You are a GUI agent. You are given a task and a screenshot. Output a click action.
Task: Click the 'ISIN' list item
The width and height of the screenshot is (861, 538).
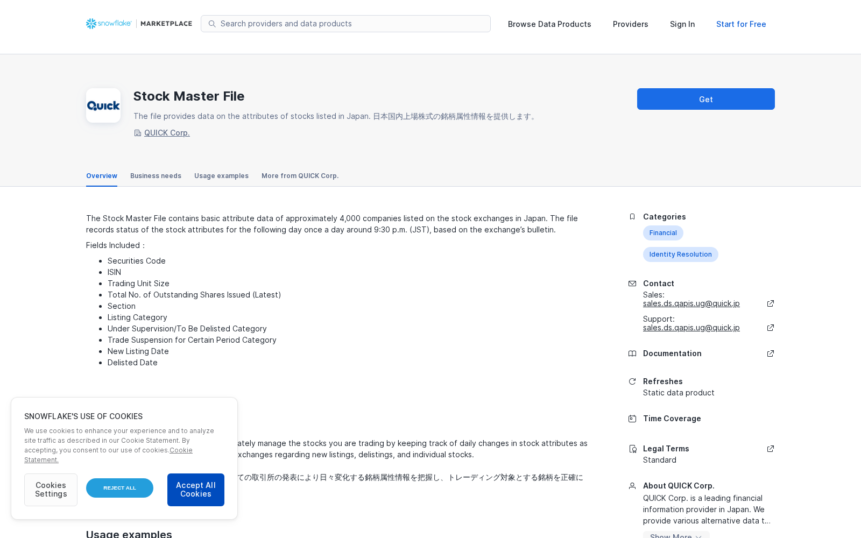pos(114,272)
